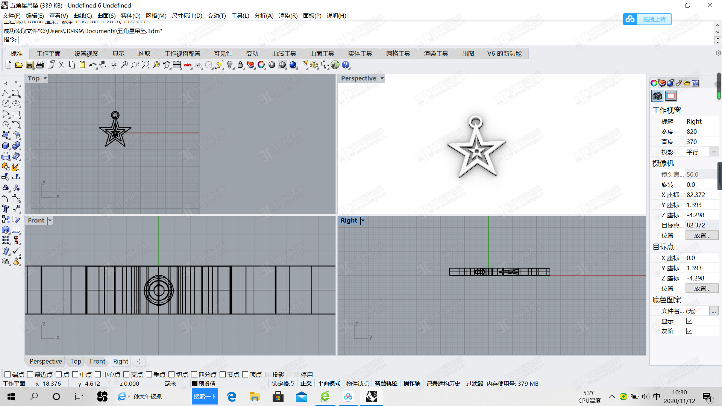This screenshot has height=406, width=722.
Task: Click the Print icon in toolbar
Action: (40, 65)
